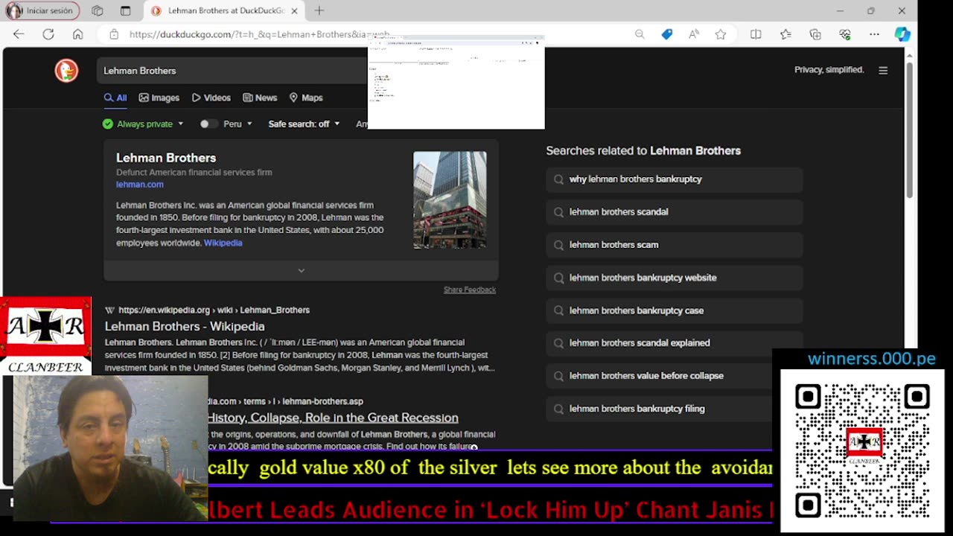The width and height of the screenshot is (953, 536).
Task: Search lehman brothers bankruptcy case
Action: coord(675,310)
